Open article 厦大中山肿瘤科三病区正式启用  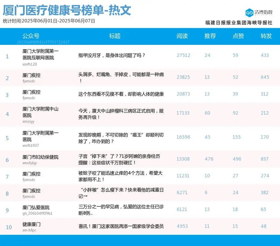coord(121,114)
